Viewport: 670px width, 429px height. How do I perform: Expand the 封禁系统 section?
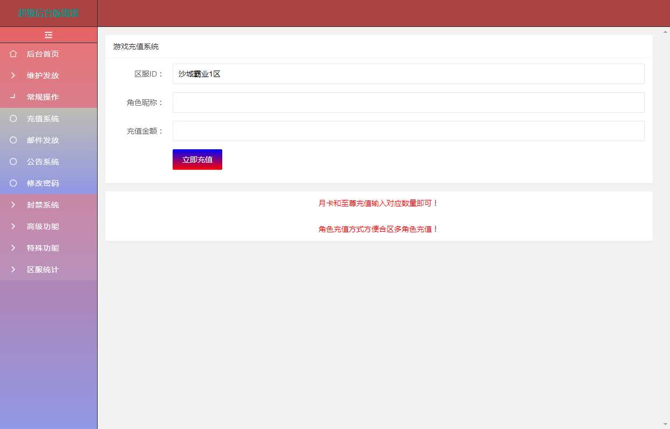pyautogui.click(x=13, y=205)
